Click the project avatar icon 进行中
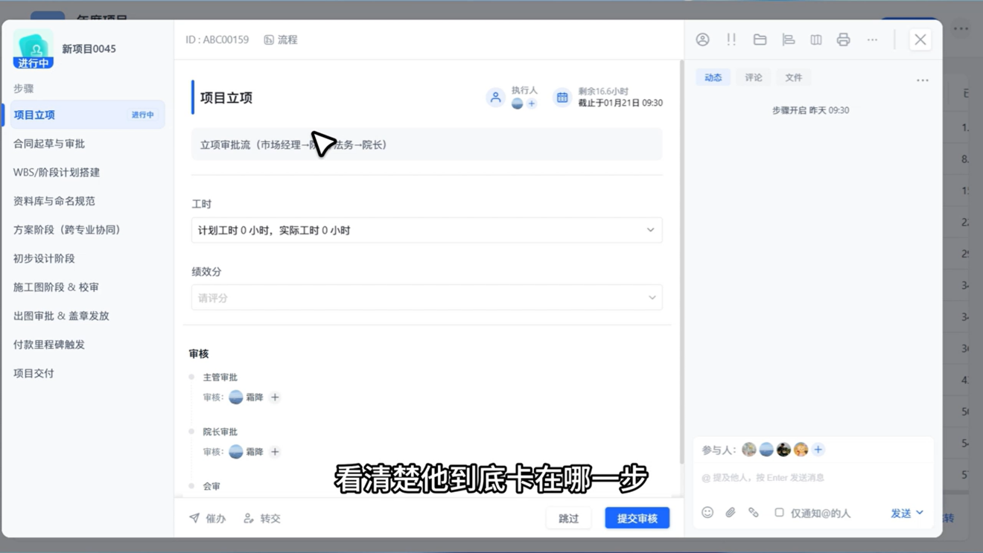The image size is (983, 553). click(x=34, y=48)
